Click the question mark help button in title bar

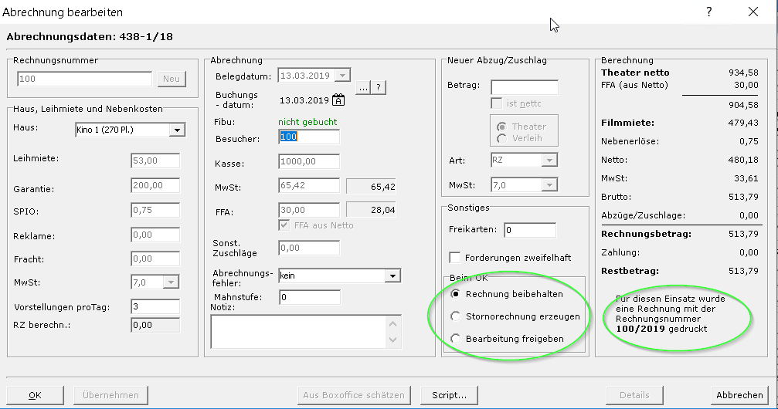[709, 12]
